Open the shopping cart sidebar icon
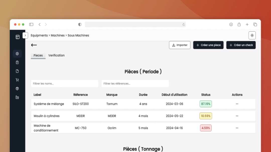The image size is (271, 152). pyautogui.click(x=17, y=80)
